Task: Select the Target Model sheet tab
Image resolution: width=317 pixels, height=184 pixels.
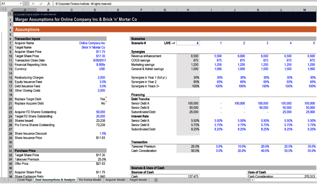Action: [x=139, y=180]
